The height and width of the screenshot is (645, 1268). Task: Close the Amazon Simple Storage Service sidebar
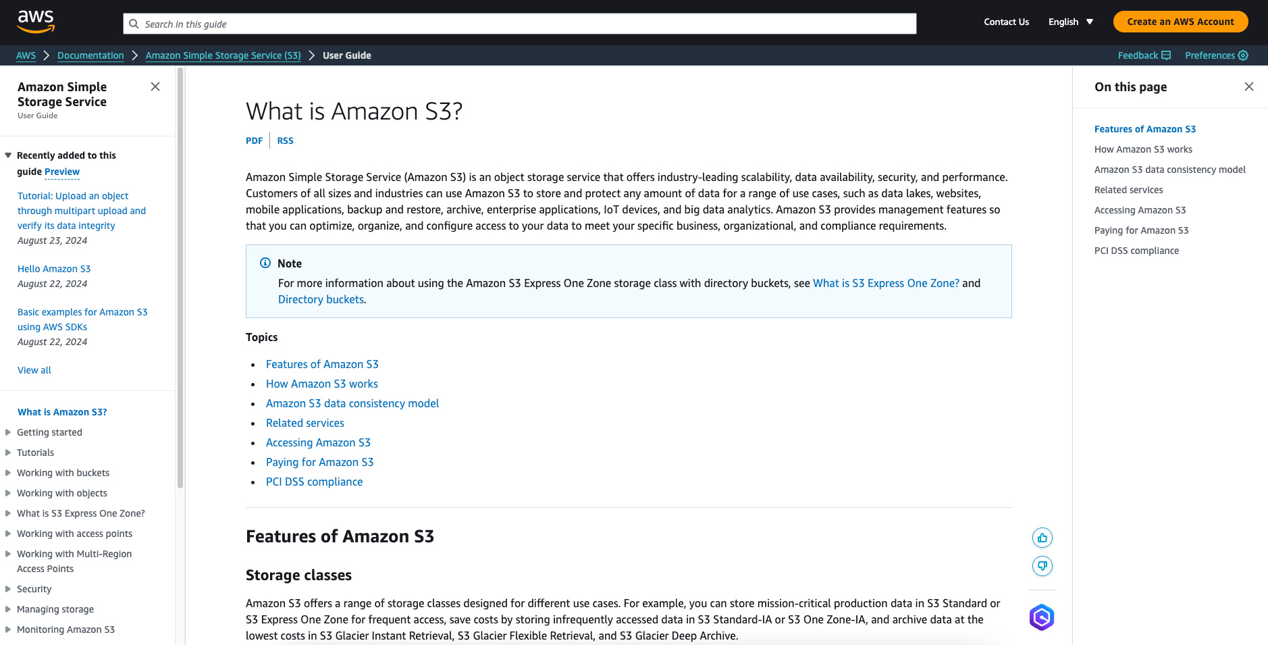point(155,86)
